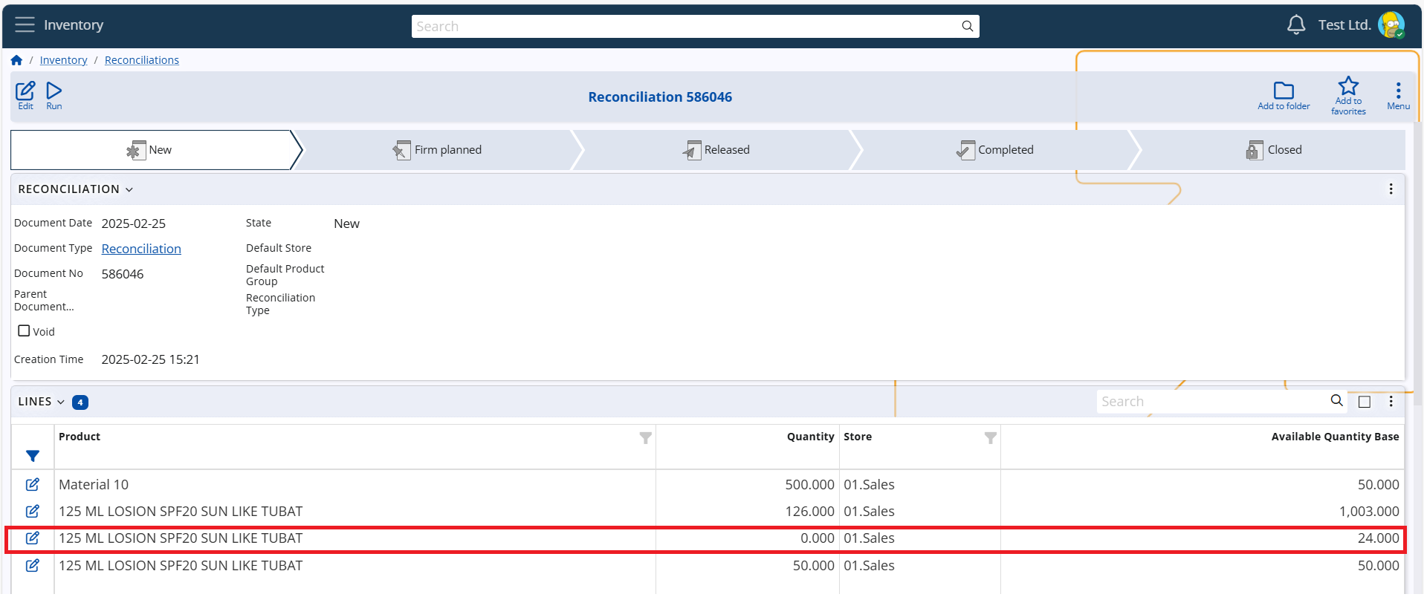Add reconciliation to favorites
The image size is (1424, 597).
coord(1347,88)
